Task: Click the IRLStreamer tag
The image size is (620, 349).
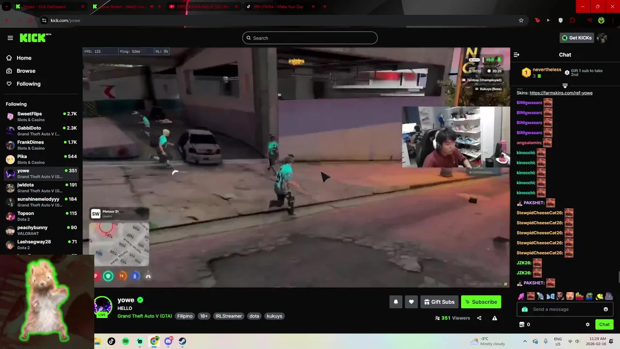Action: (x=229, y=316)
